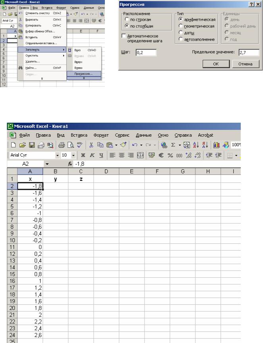The image size is (263, 343).
Task: Click 'Предельное значение' field containing 2,7
Action: tap(249, 53)
